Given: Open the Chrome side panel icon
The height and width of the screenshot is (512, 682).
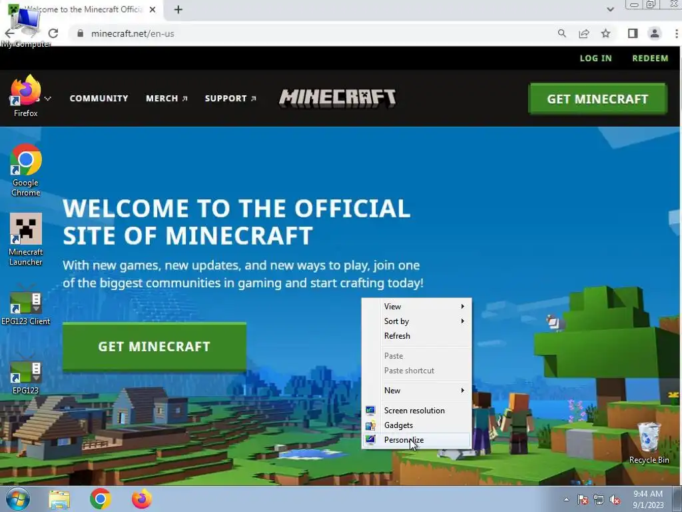Looking at the screenshot, I should pyautogui.click(x=633, y=33).
